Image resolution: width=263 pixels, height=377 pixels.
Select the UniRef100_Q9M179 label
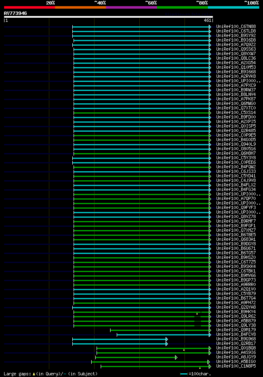tap(236, 330)
